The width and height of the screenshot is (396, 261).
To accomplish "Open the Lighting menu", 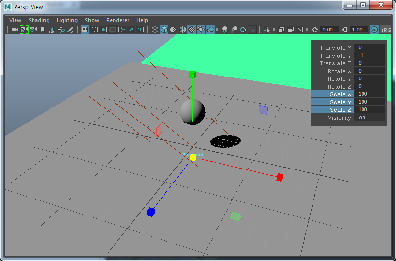I will point(67,20).
